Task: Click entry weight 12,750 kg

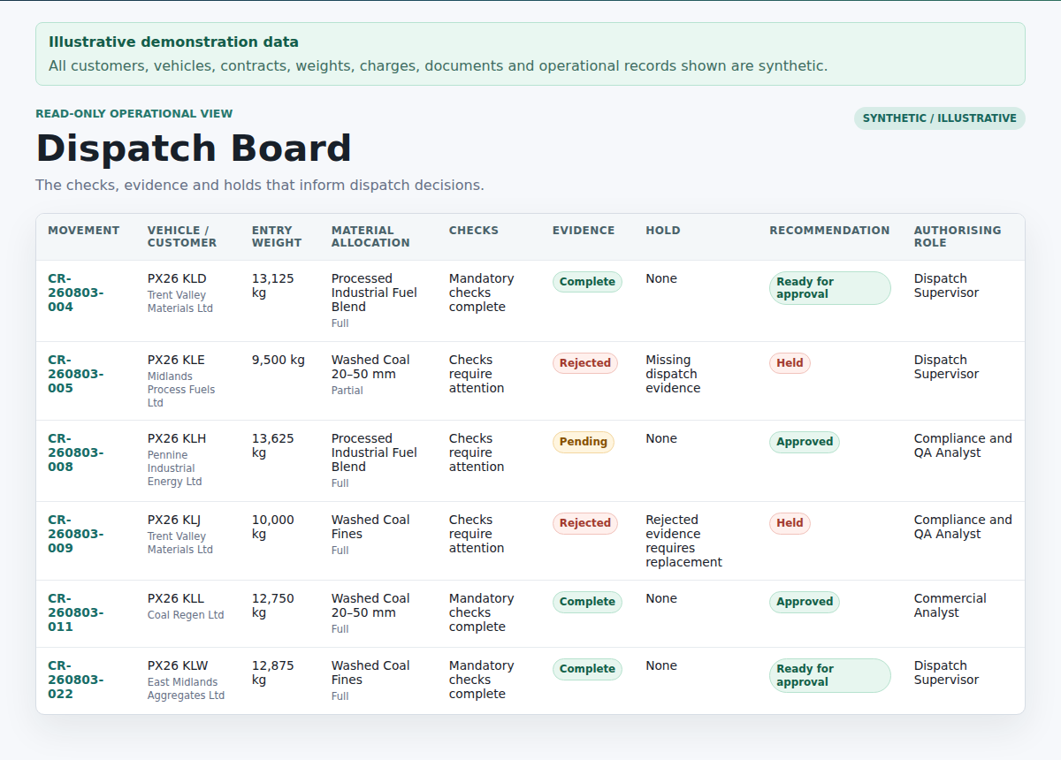Action: pos(273,605)
